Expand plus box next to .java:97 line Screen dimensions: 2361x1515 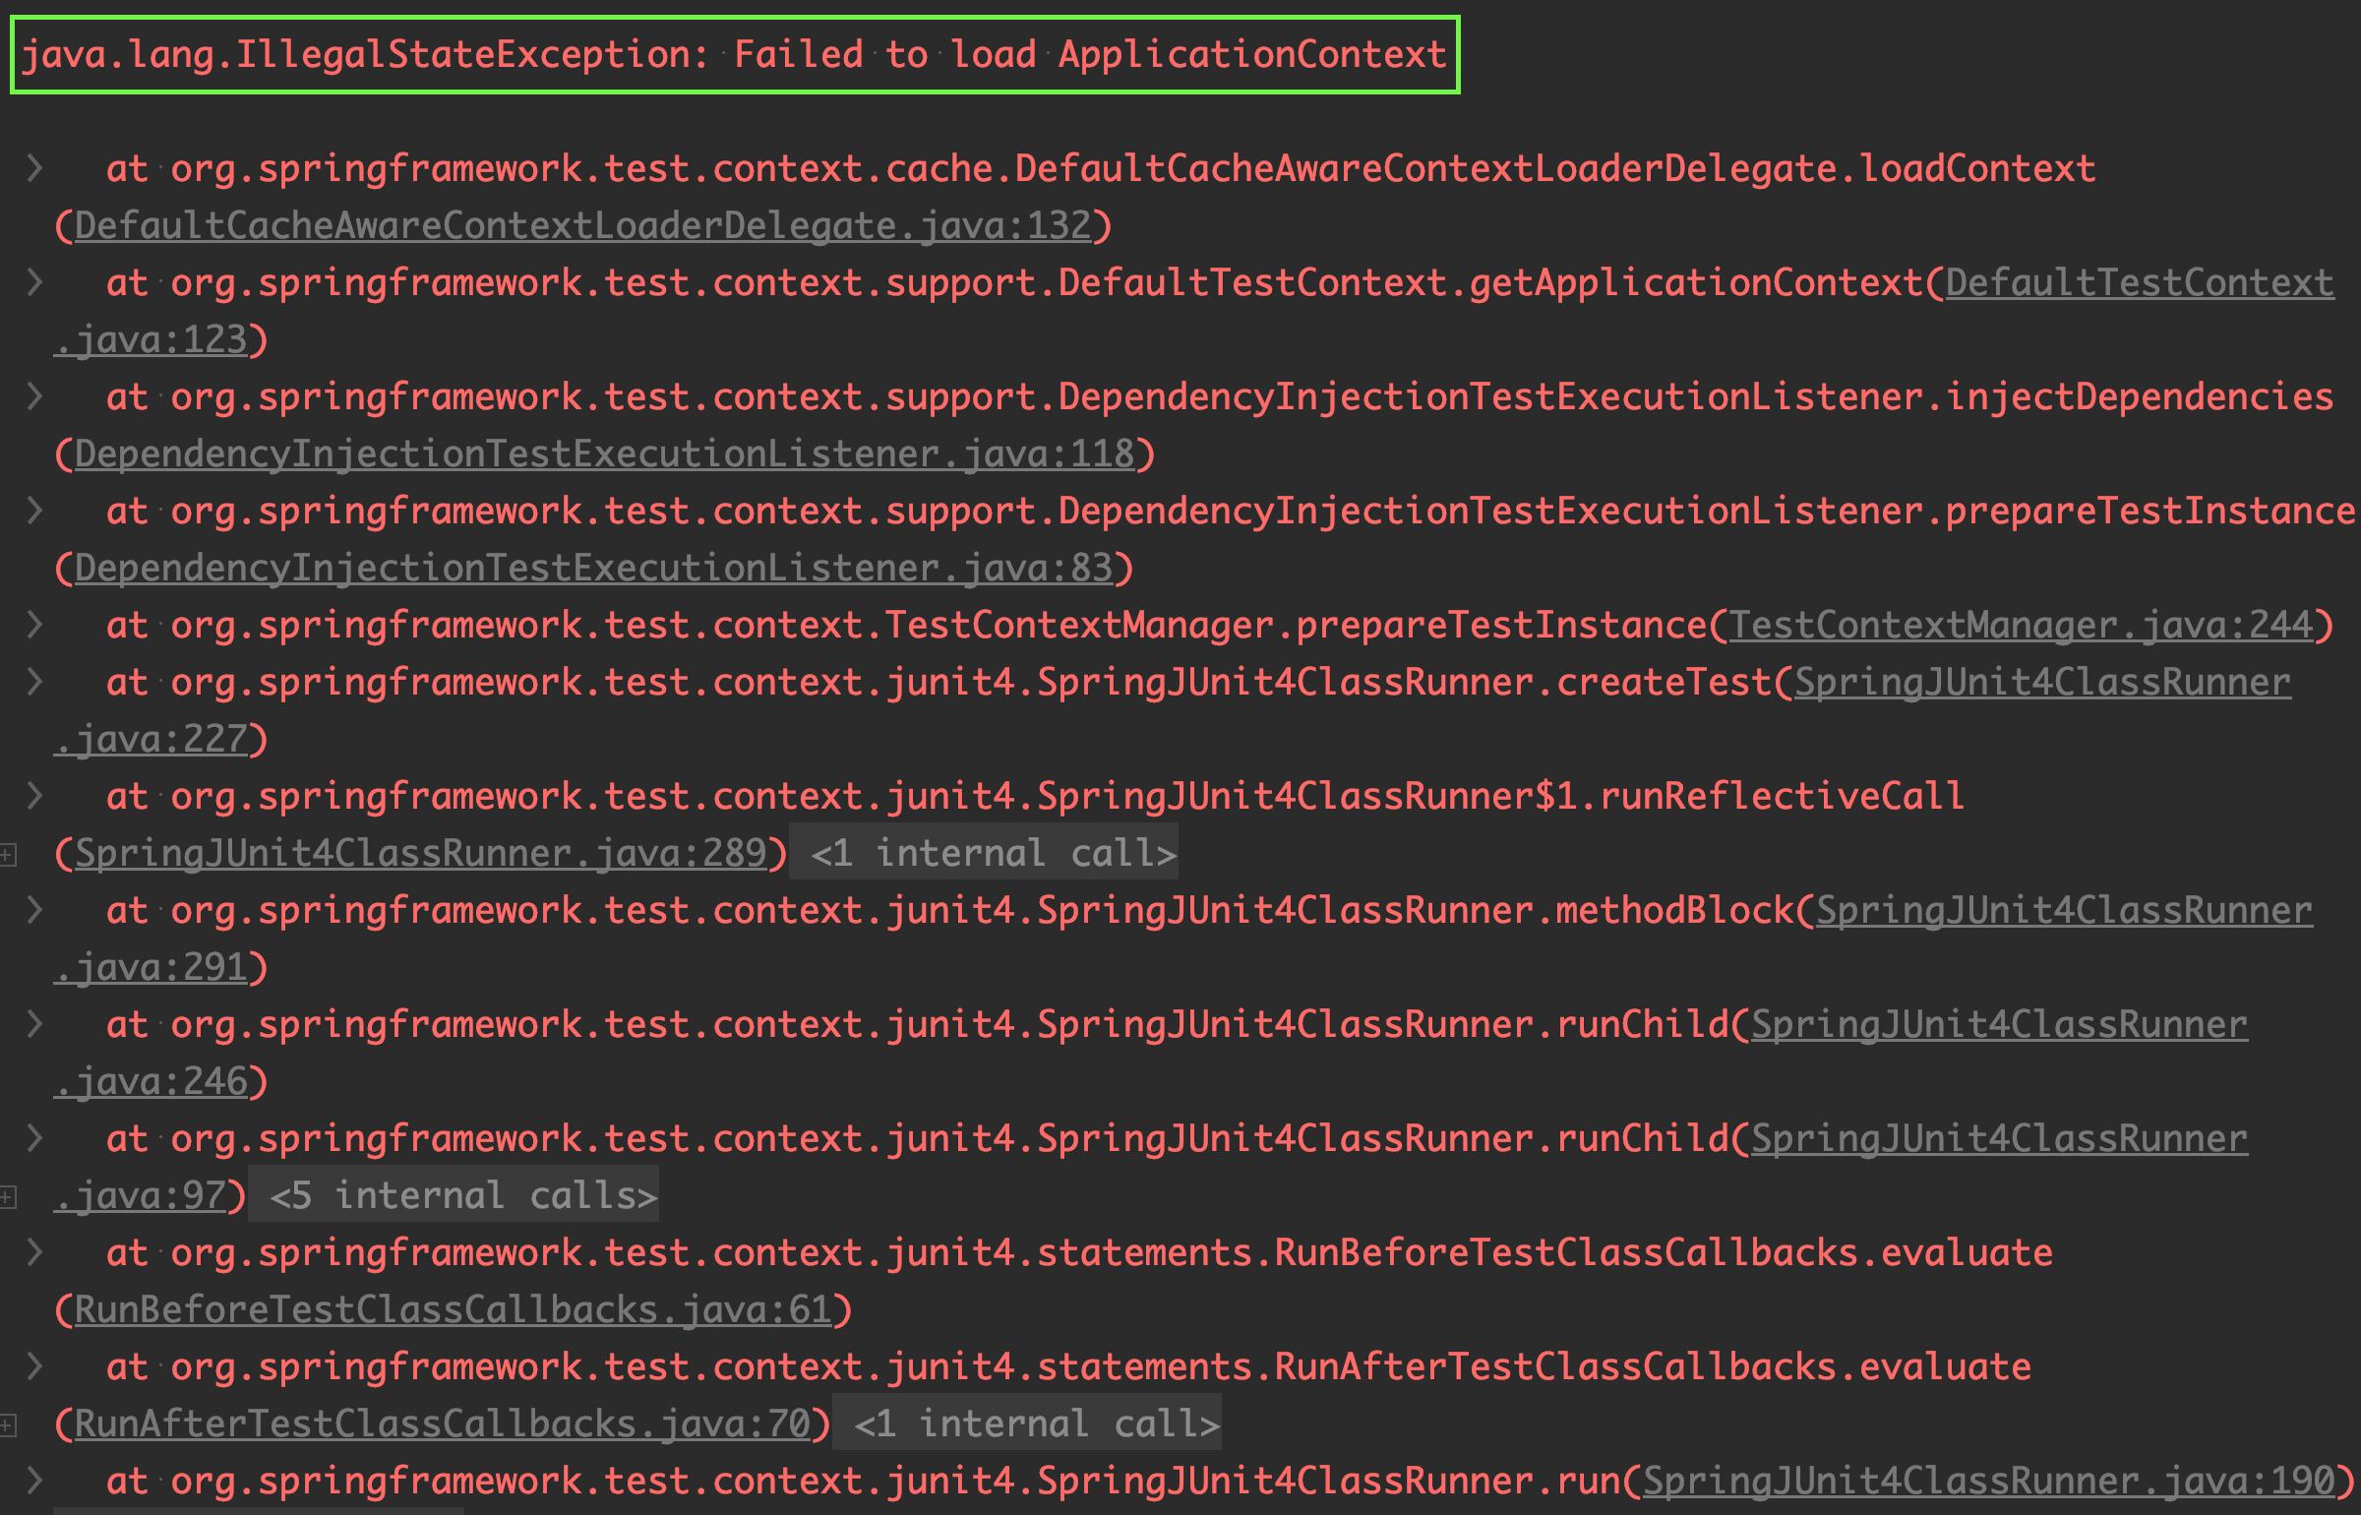coord(8,1197)
